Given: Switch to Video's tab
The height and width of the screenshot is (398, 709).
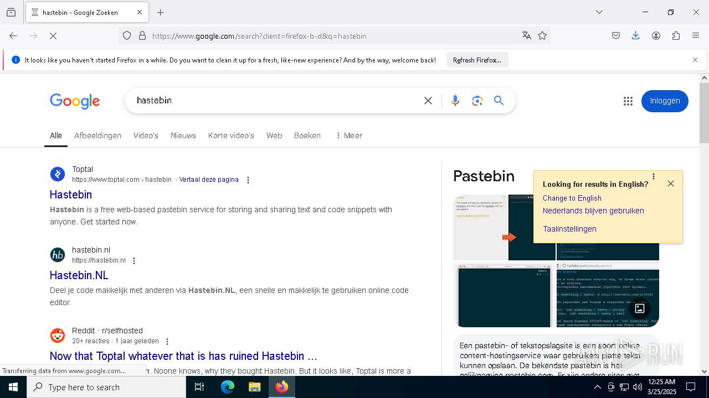Looking at the screenshot, I should [146, 135].
